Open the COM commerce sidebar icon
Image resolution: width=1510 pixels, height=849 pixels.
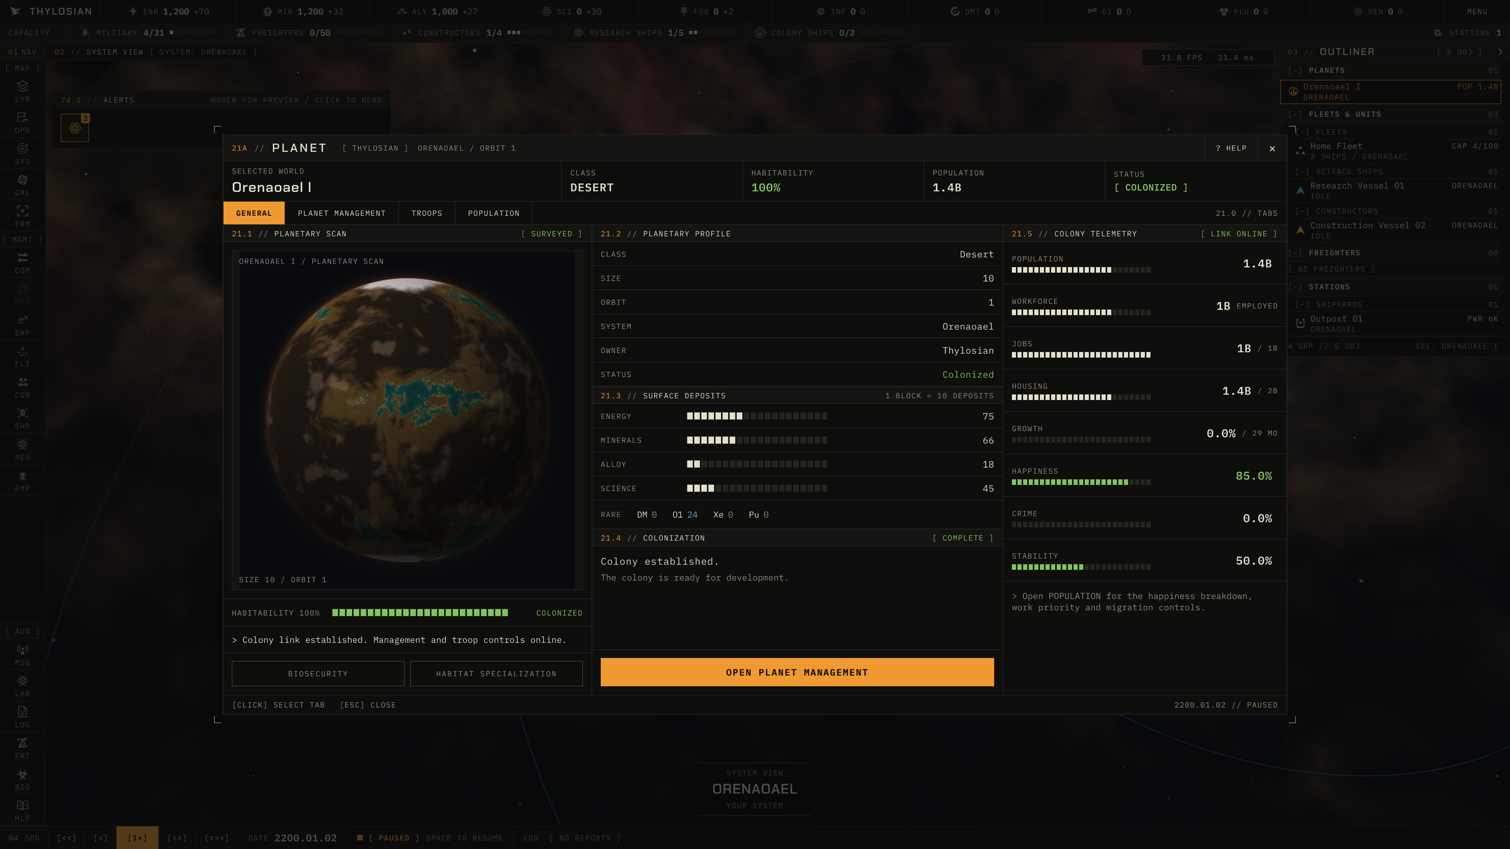(x=22, y=262)
